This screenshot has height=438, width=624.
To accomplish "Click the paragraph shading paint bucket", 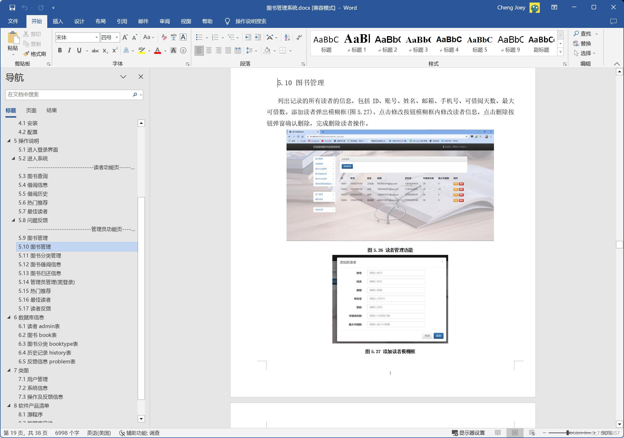I will tap(267, 51).
